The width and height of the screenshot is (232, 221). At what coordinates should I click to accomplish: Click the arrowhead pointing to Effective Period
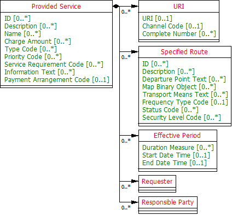(x=135, y=136)
